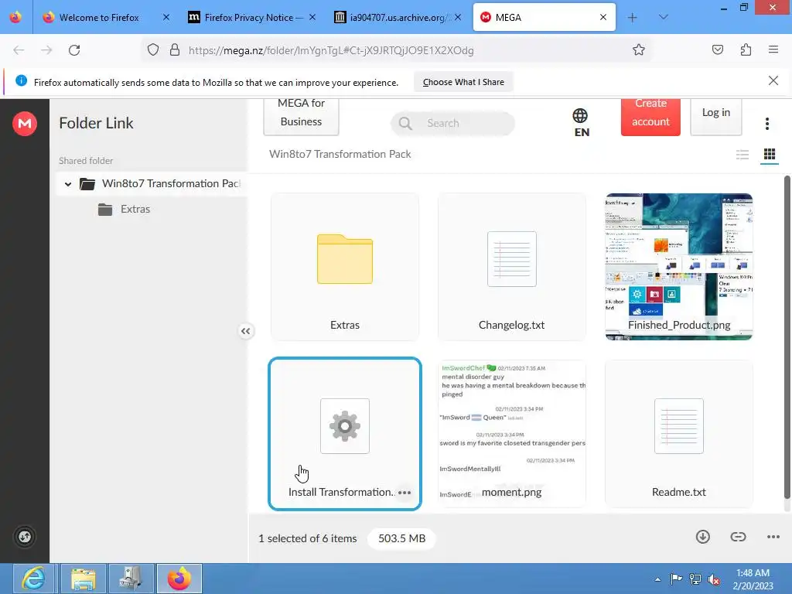Screen dimensions: 792x594
Task: Close the MEGA tab
Action: [603, 18]
